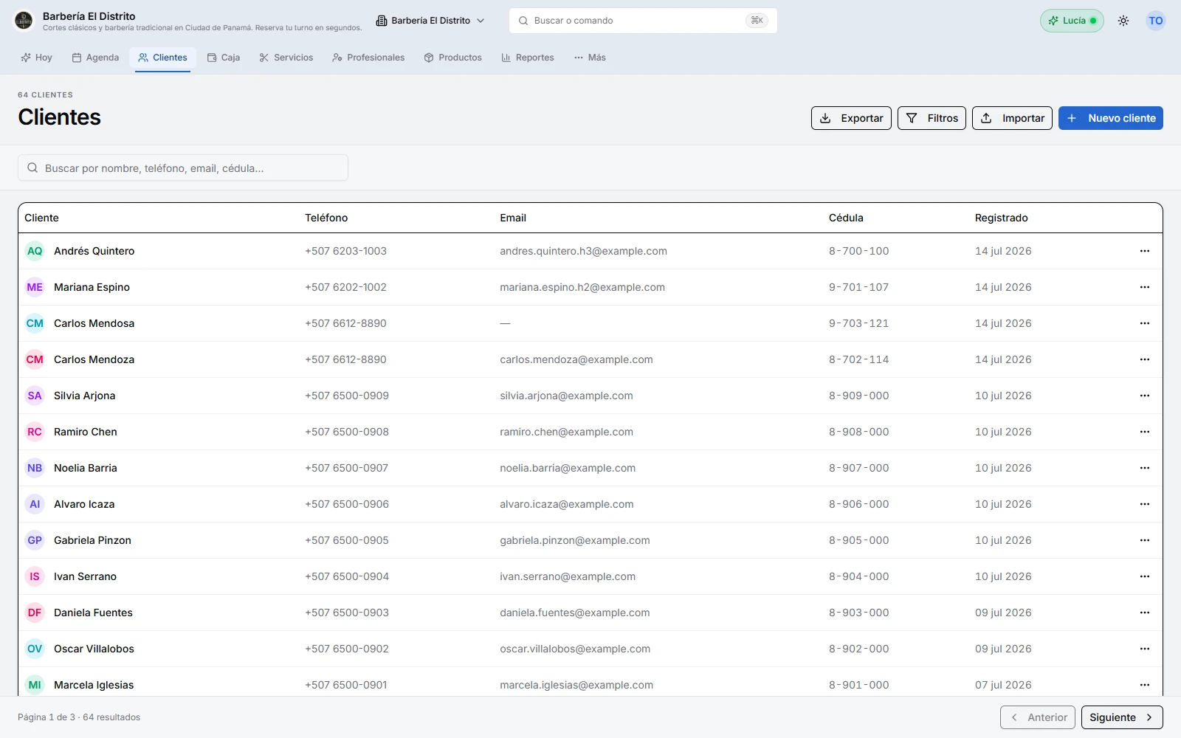Click the Cédula column header
The image size is (1181, 738).
846,218
